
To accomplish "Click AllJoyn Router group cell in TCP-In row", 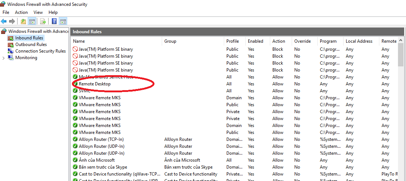I will point(178,139).
